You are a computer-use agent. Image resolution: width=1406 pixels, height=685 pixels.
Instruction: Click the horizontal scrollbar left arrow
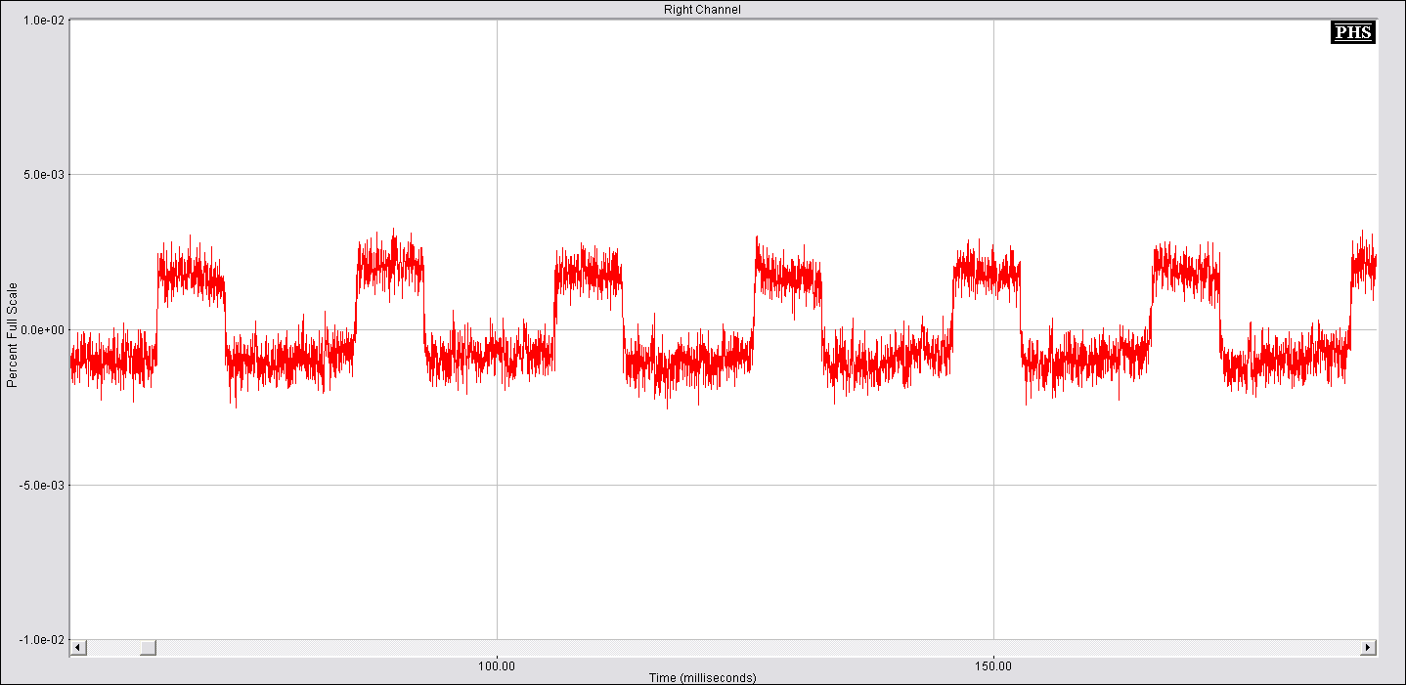click(x=78, y=648)
